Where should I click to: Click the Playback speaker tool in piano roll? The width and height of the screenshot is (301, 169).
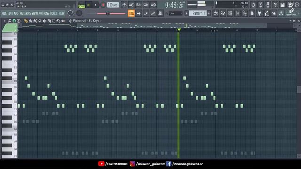[x=63, y=21]
